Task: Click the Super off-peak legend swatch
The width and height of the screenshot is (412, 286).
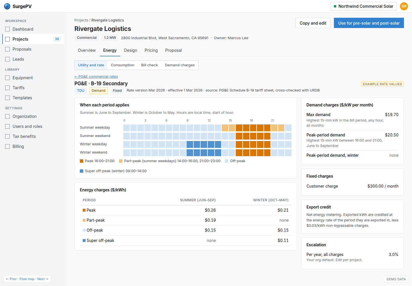Action: click(x=82, y=171)
